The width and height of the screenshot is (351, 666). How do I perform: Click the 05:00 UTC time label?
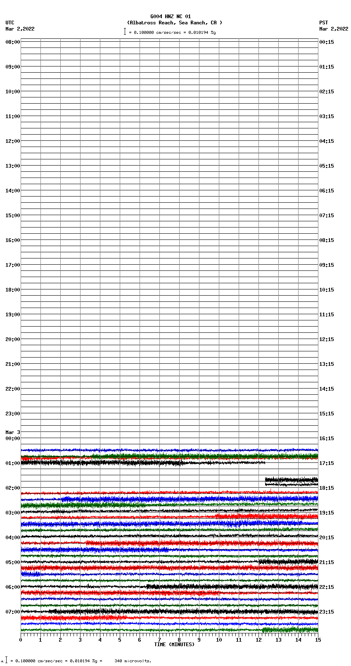point(13,562)
